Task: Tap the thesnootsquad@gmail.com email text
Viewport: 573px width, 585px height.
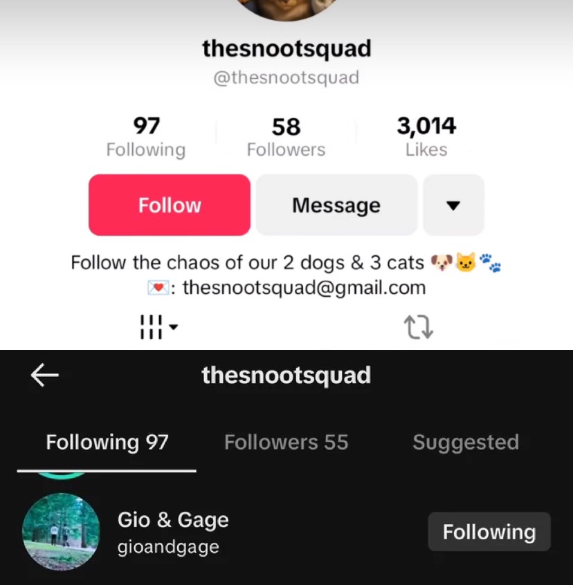Action: [304, 288]
